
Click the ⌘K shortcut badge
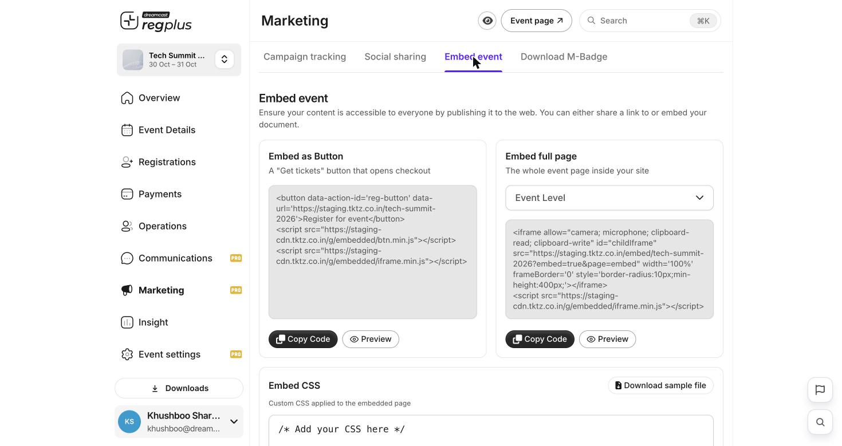click(703, 21)
